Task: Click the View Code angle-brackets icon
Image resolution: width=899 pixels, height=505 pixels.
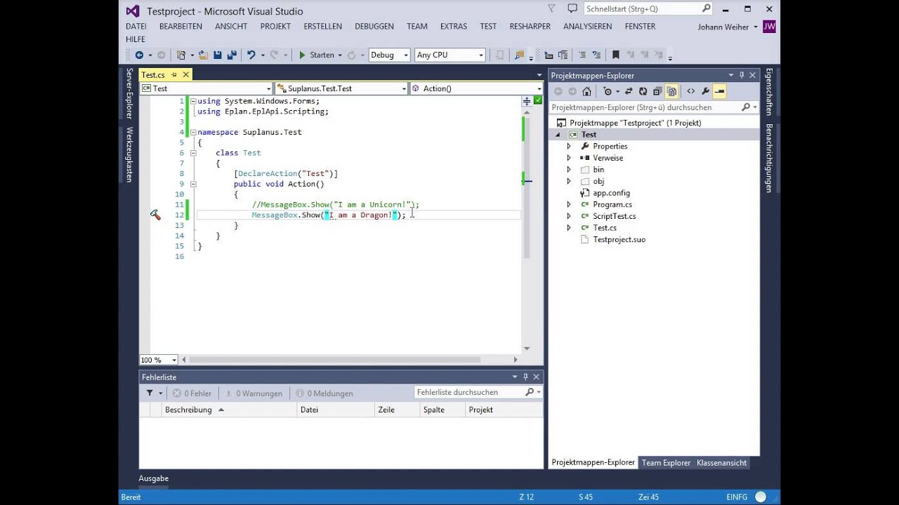Action: point(690,91)
